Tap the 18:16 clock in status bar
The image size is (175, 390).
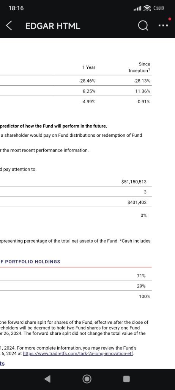[x=16, y=8]
